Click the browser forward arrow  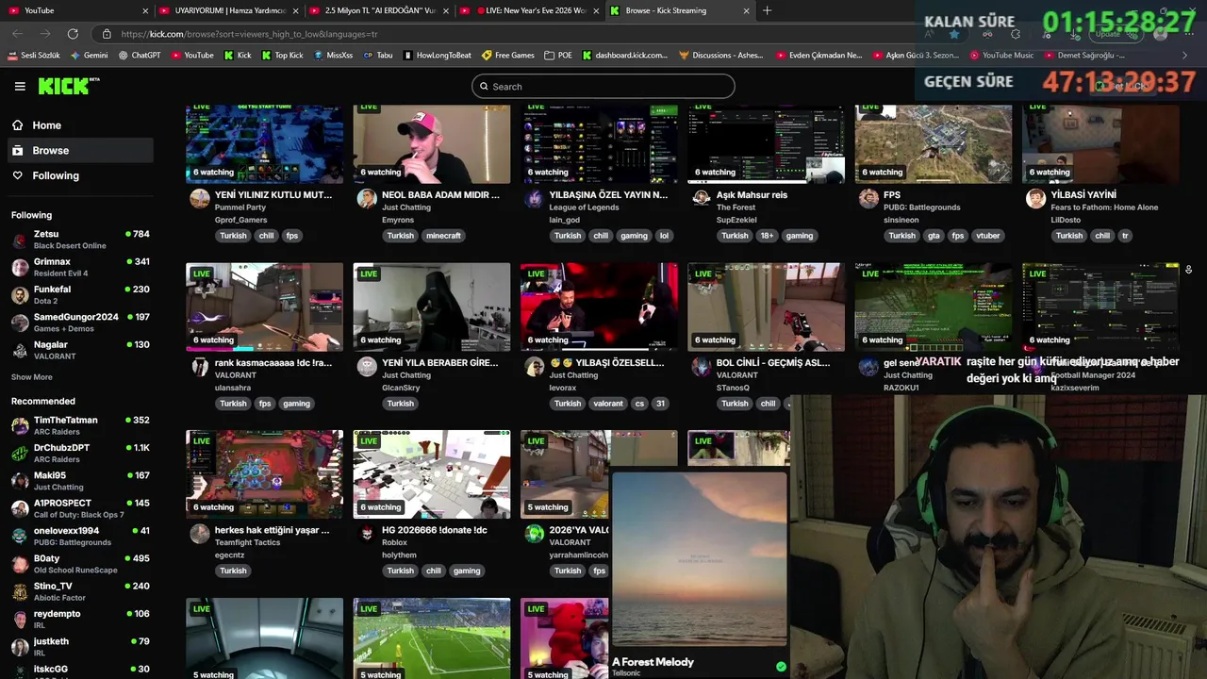tap(43, 34)
